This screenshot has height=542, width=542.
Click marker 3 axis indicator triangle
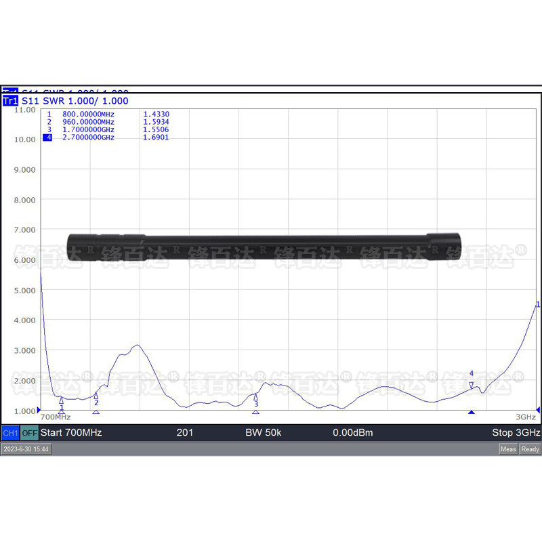pos(256,412)
